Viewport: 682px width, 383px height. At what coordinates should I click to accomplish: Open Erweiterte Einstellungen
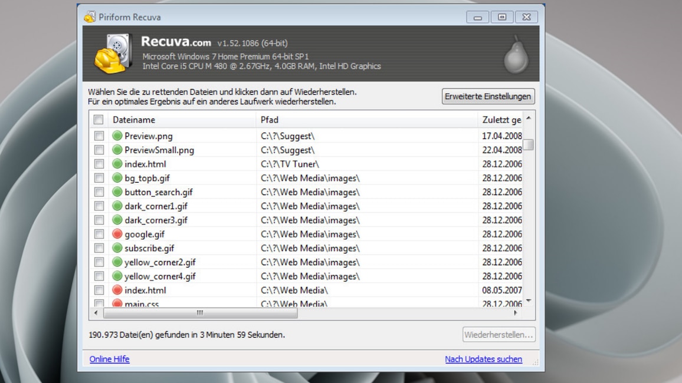(488, 97)
